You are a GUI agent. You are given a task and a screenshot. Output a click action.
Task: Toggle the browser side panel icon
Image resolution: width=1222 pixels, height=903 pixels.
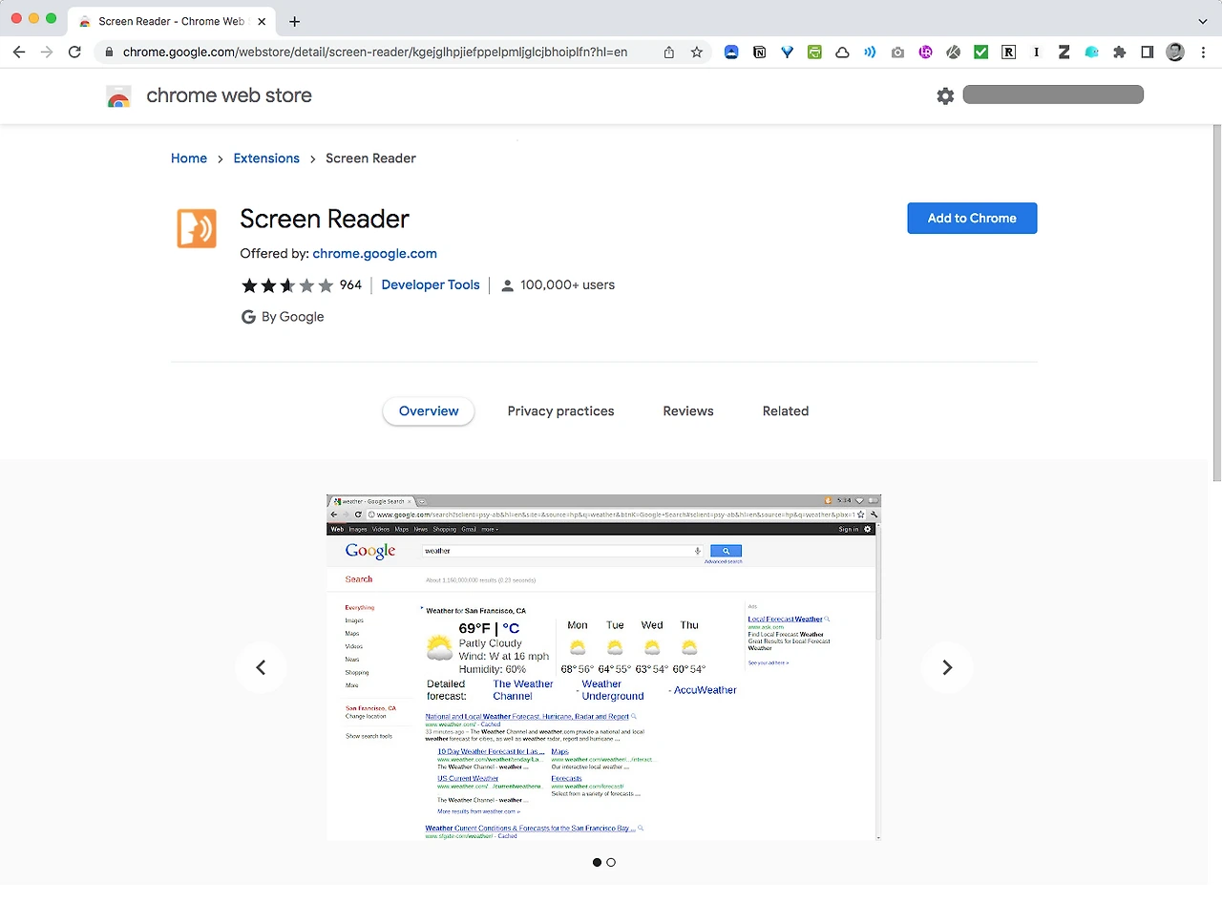[1148, 52]
